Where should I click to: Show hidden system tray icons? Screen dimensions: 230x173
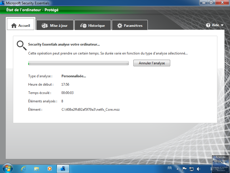click(x=177, y=169)
